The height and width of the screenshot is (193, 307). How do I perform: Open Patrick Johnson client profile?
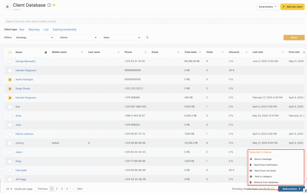coord(25,134)
